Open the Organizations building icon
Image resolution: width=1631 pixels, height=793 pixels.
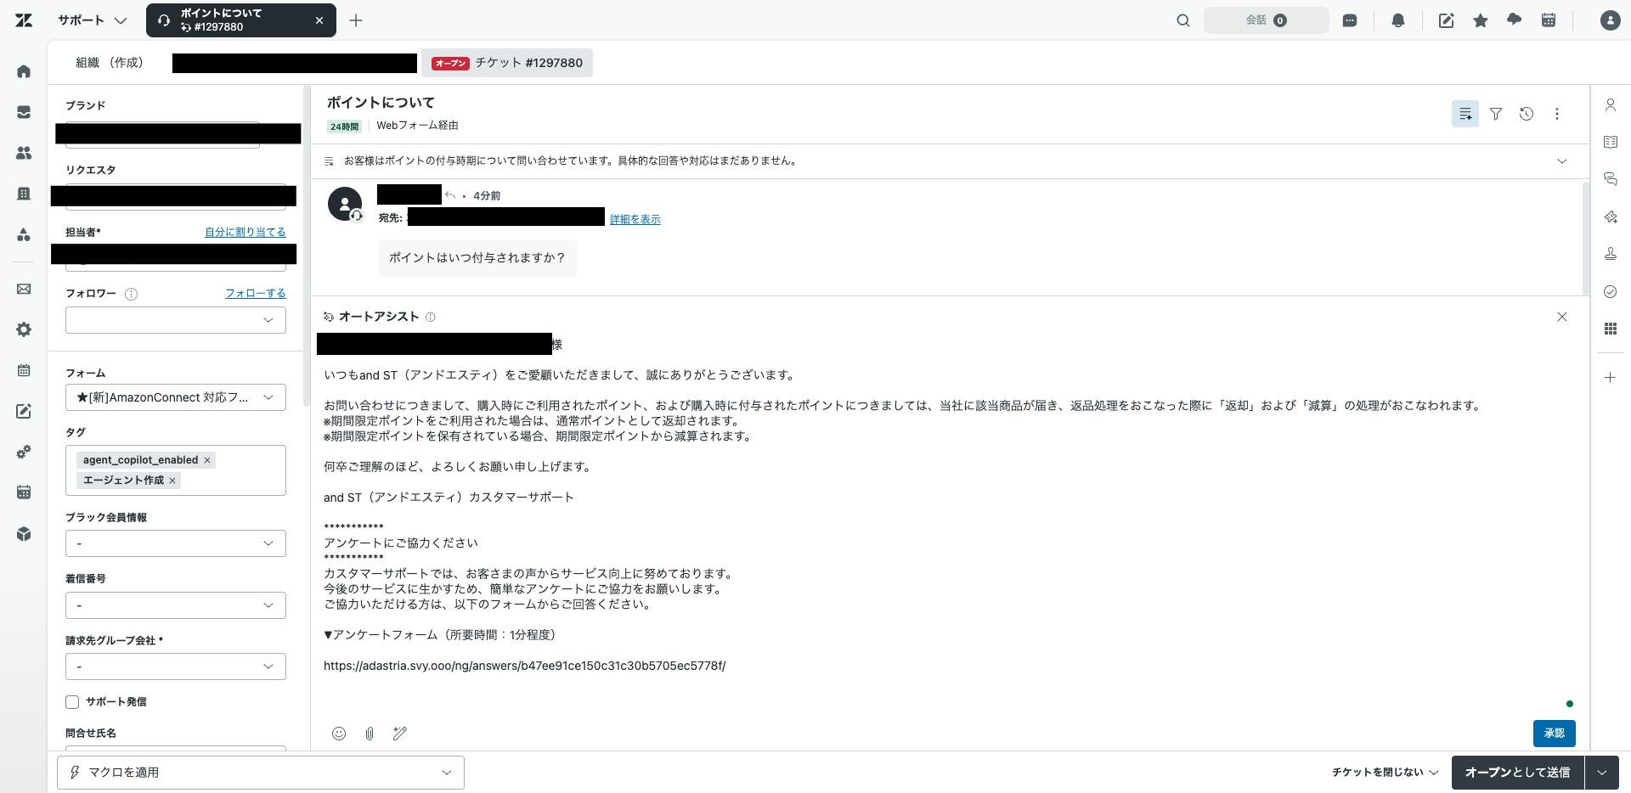24,194
